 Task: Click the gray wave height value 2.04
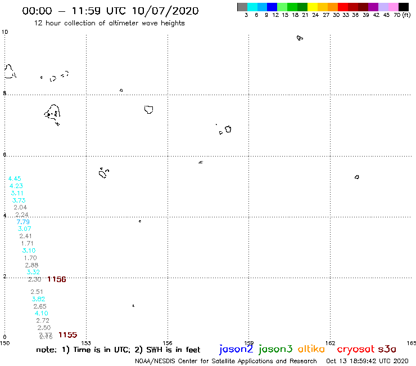(20, 207)
